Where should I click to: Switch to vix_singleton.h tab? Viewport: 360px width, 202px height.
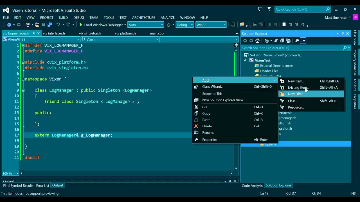point(90,33)
